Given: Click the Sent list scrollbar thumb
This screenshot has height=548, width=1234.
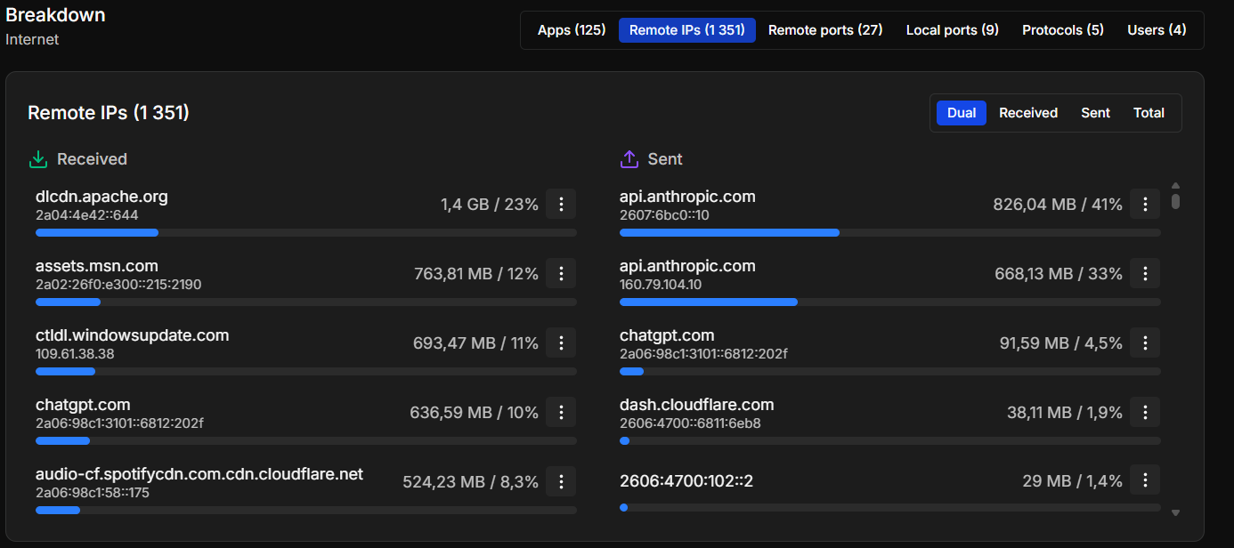Looking at the screenshot, I should click(1175, 201).
